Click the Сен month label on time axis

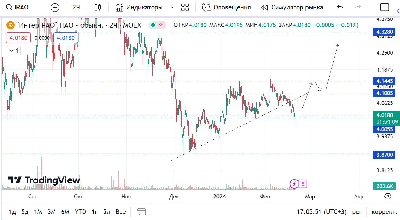click(x=33, y=197)
